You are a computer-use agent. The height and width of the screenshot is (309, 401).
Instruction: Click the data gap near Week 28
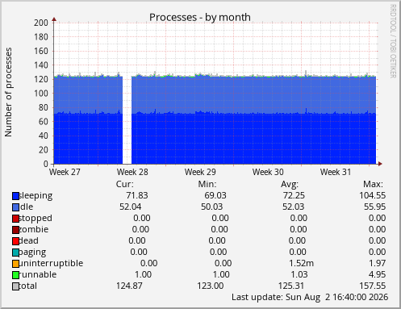(x=127, y=120)
